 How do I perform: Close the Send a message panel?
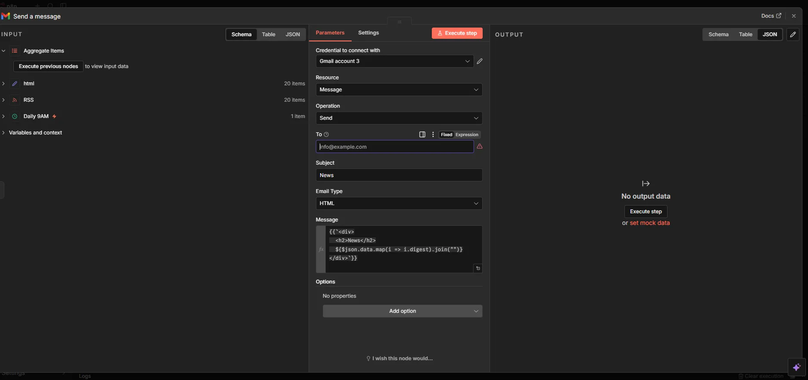794,16
